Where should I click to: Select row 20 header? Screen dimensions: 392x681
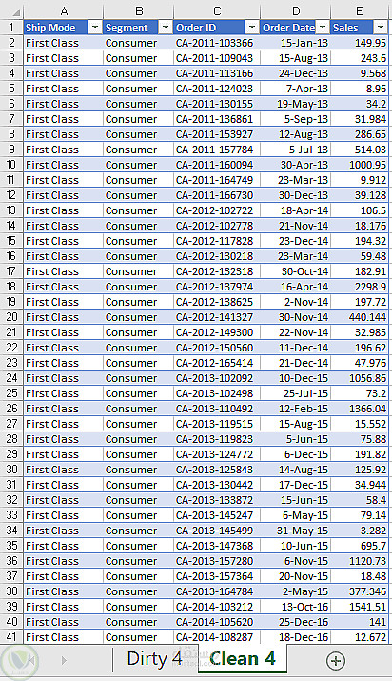11,317
